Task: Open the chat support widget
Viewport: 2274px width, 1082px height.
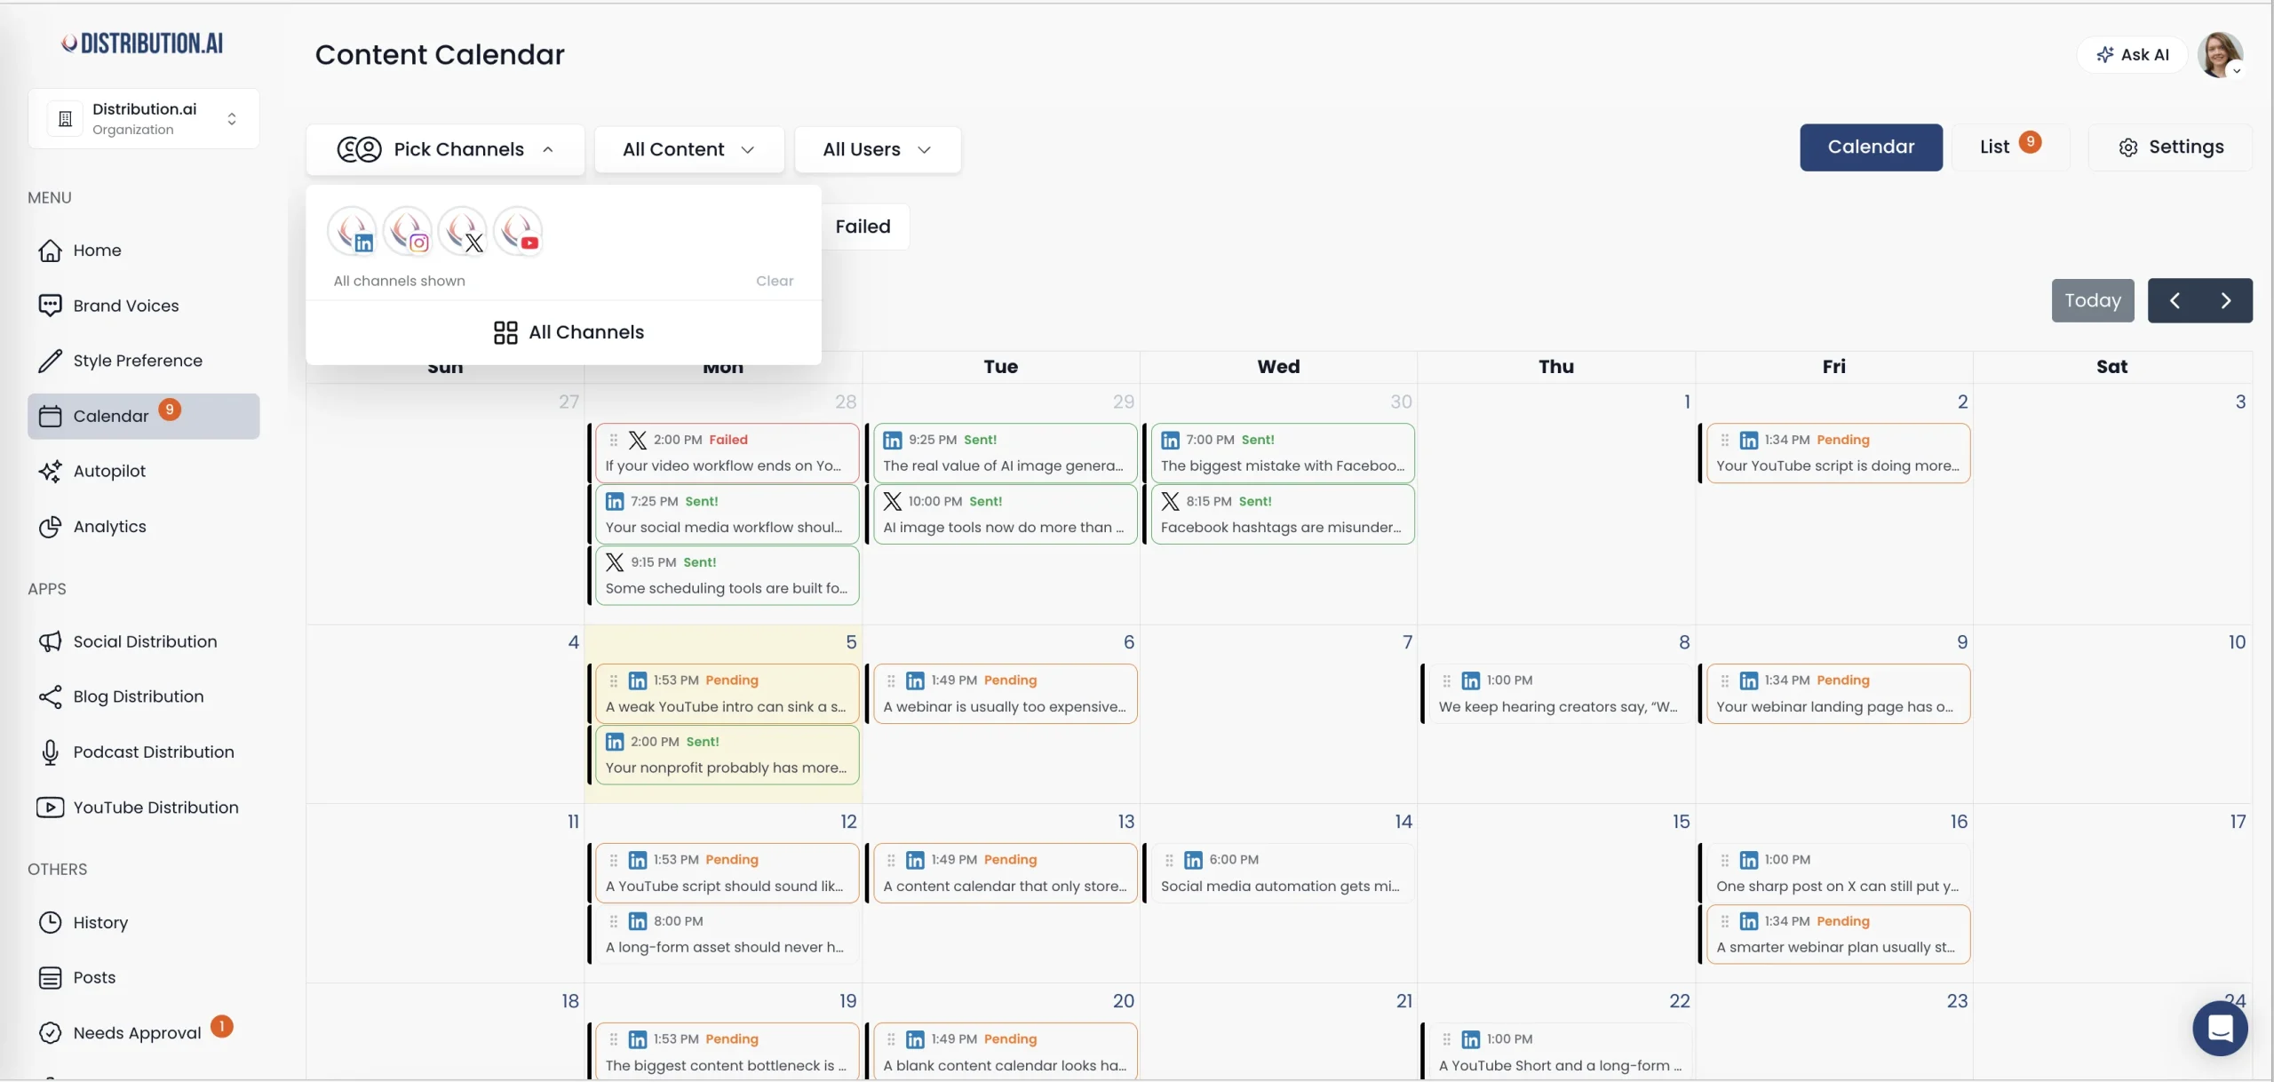Action: (x=2220, y=1029)
